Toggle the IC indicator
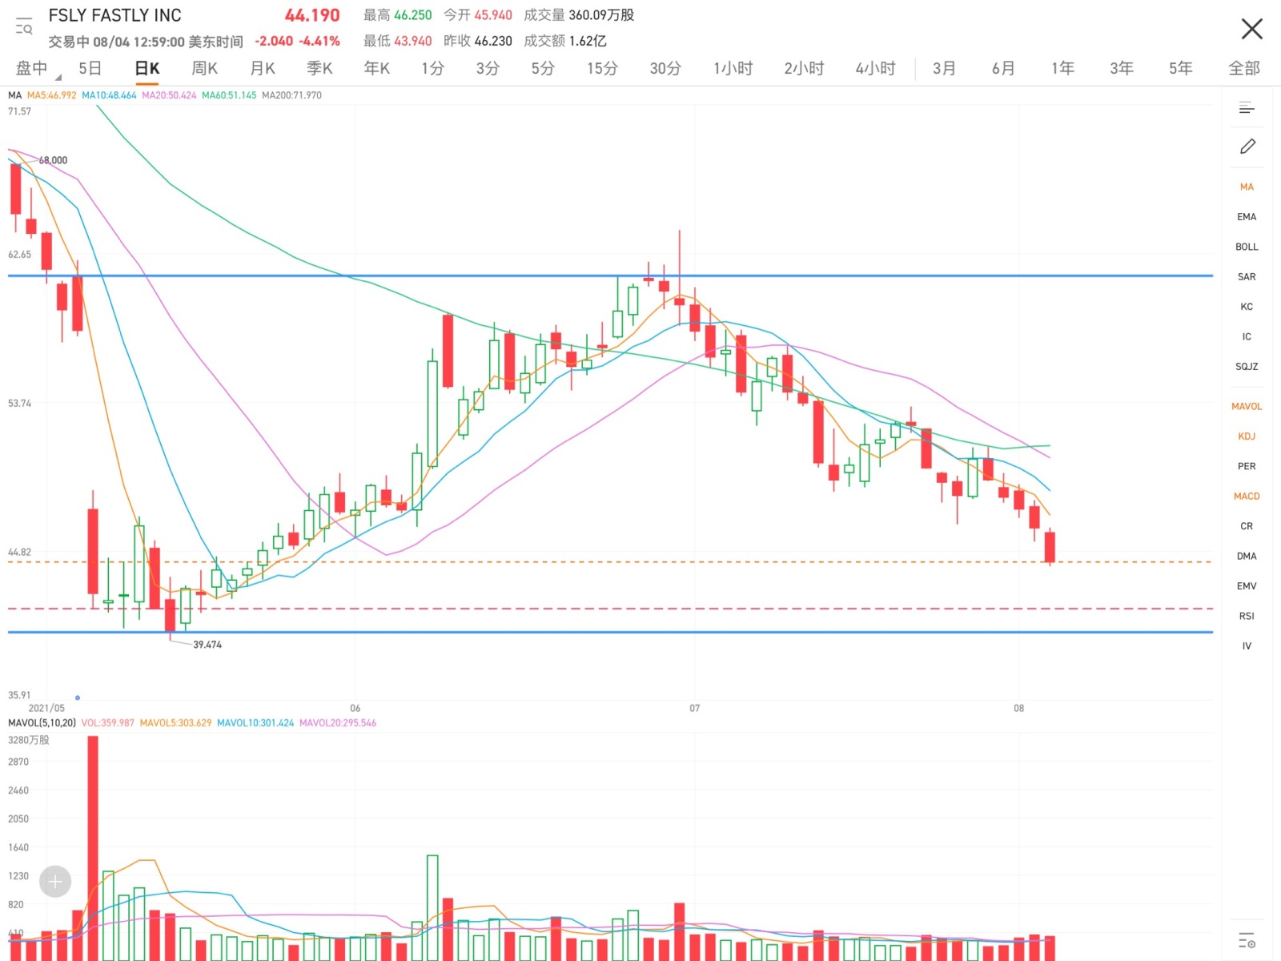The height and width of the screenshot is (961, 1281). (x=1247, y=337)
